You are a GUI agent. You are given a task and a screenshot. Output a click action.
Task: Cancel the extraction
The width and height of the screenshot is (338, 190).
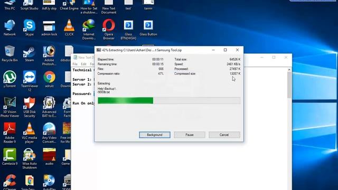click(224, 135)
